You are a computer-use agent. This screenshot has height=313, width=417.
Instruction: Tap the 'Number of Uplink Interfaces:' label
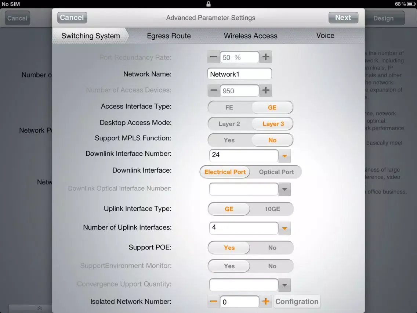127,227
